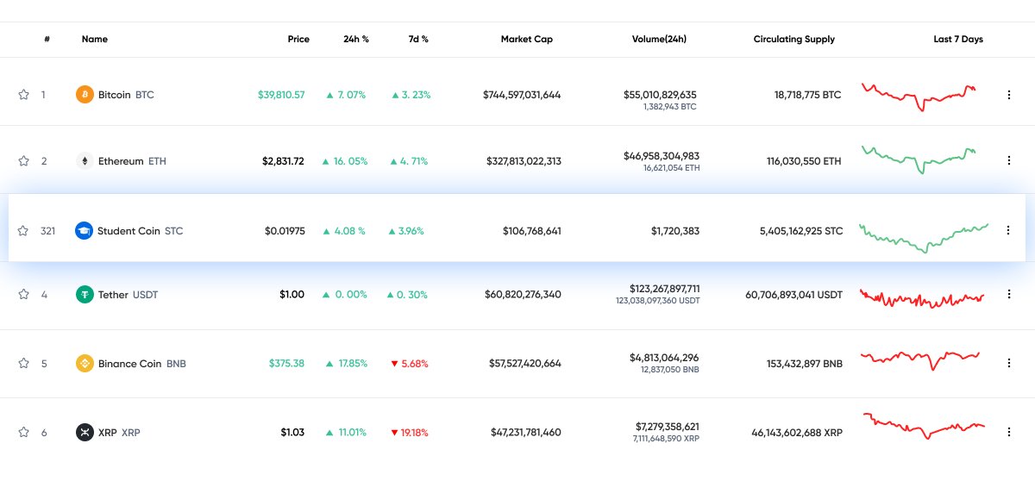
Task: Sort by Circulating Supply column header
Action: [x=794, y=40]
